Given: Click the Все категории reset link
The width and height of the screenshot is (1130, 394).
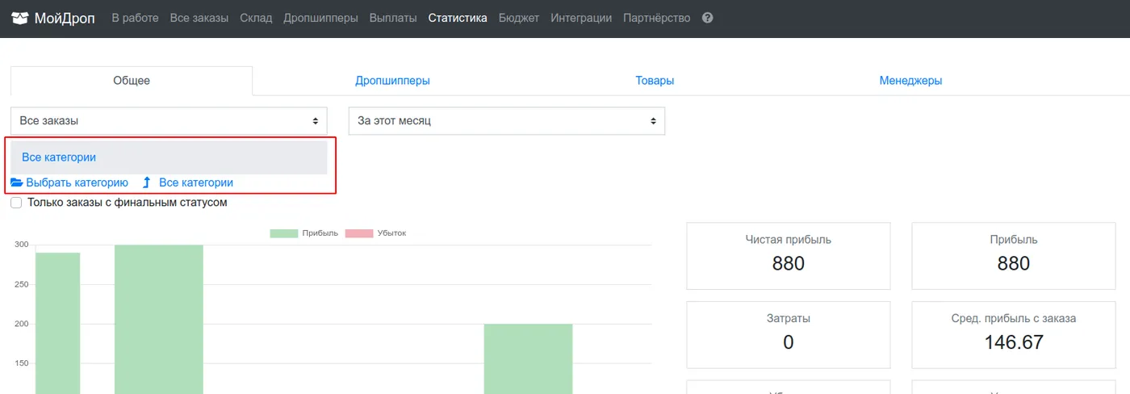Looking at the screenshot, I should 196,183.
